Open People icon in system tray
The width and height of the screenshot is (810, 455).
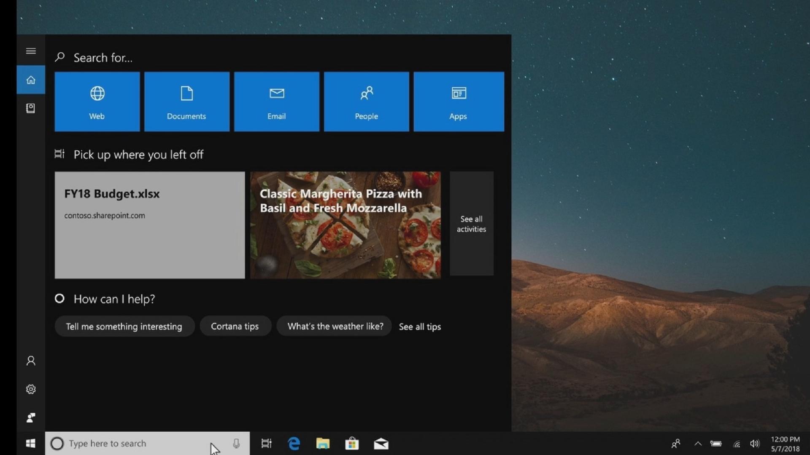pyautogui.click(x=676, y=444)
